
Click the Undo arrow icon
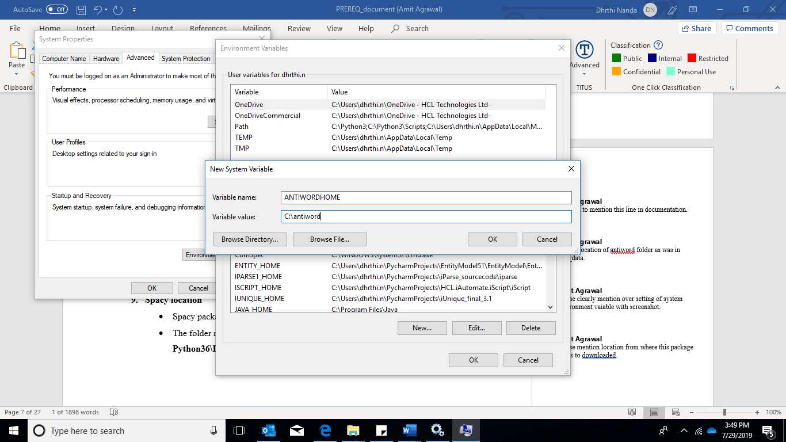[98, 10]
